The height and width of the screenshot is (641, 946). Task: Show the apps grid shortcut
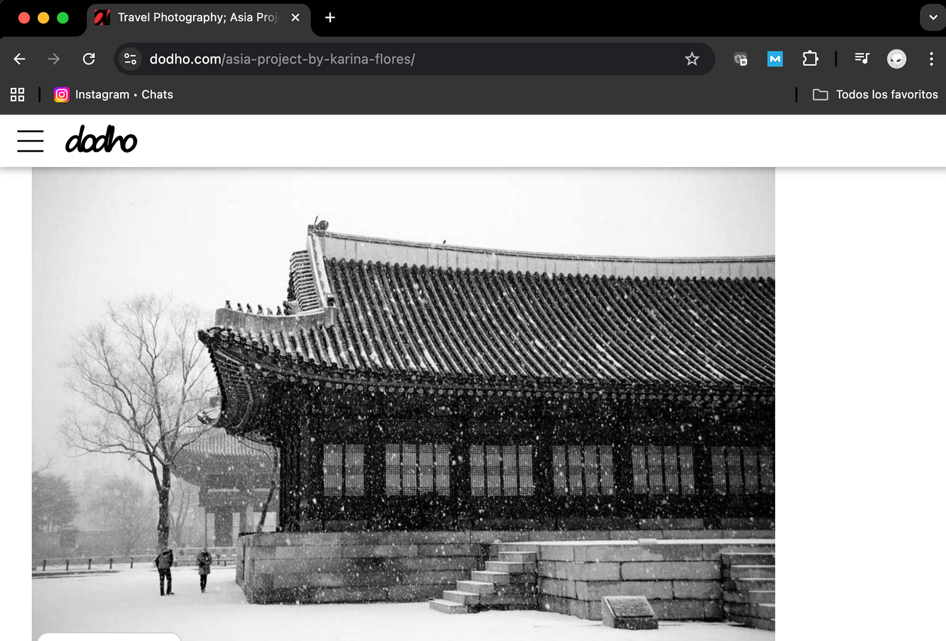pos(17,95)
